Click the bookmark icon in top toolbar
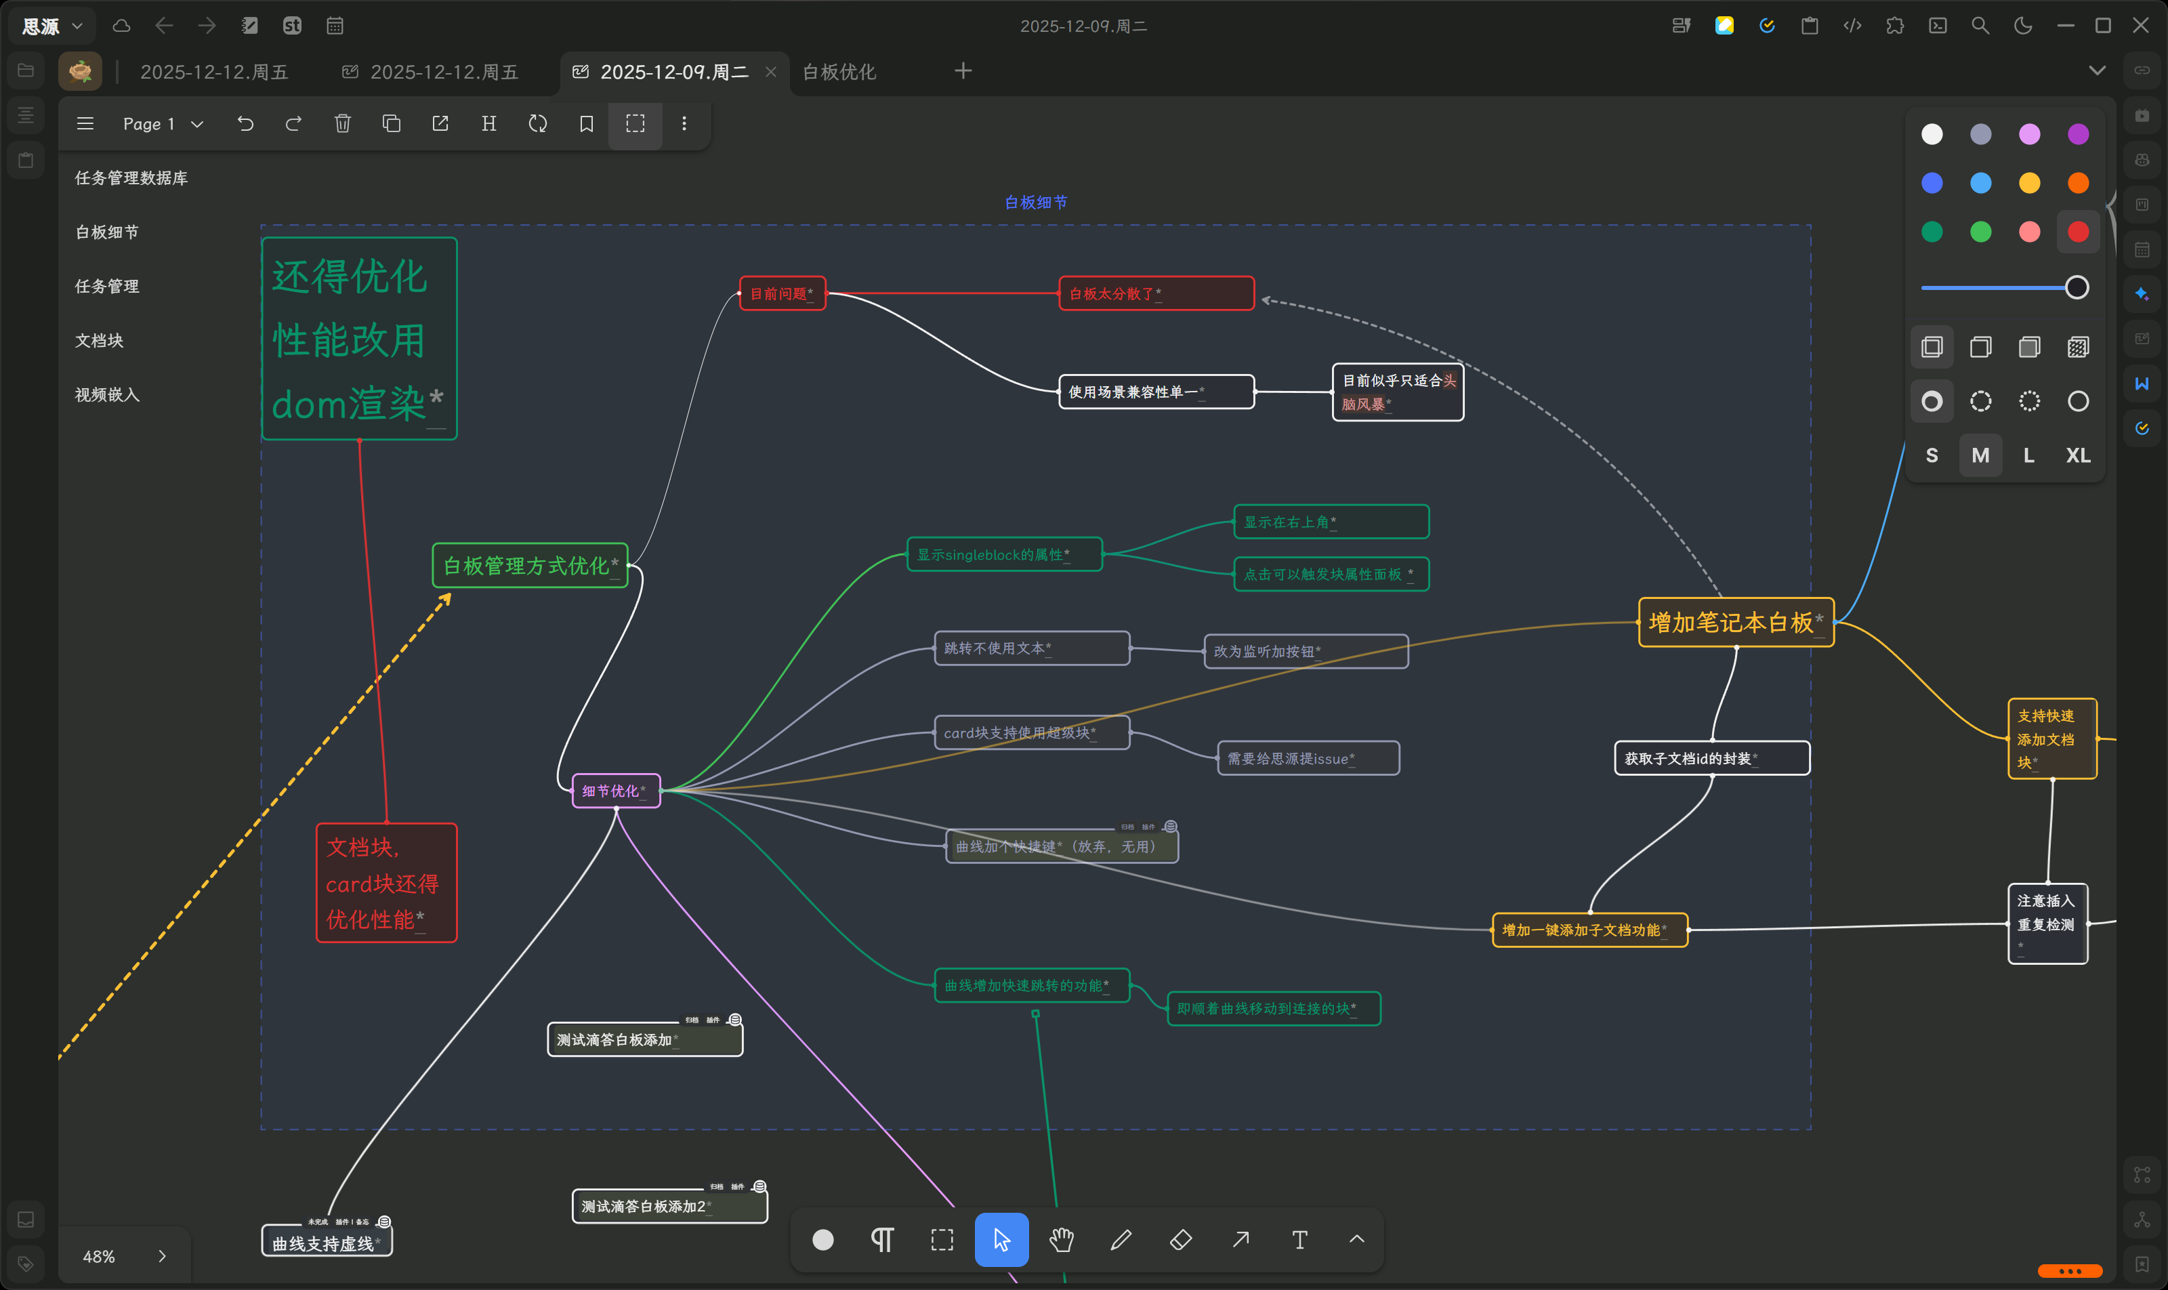 point(587,123)
